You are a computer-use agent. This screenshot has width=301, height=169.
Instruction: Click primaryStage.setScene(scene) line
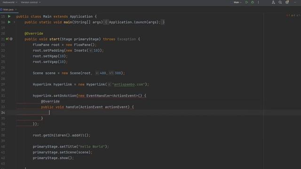tap(63, 152)
